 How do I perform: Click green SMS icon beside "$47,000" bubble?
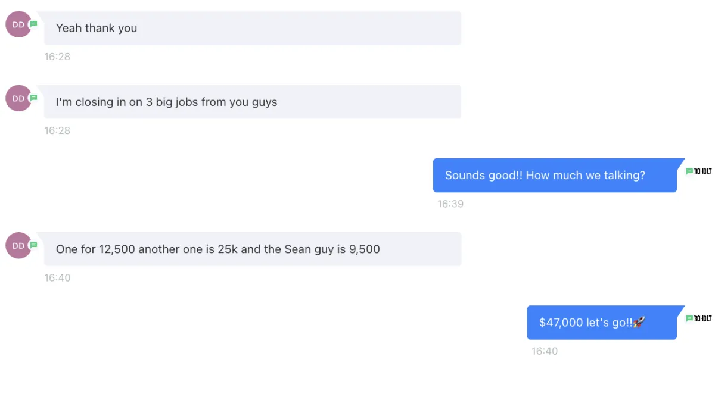click(689, 318)
